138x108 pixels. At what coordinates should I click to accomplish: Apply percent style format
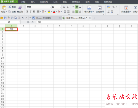click(x=113, y=7)
